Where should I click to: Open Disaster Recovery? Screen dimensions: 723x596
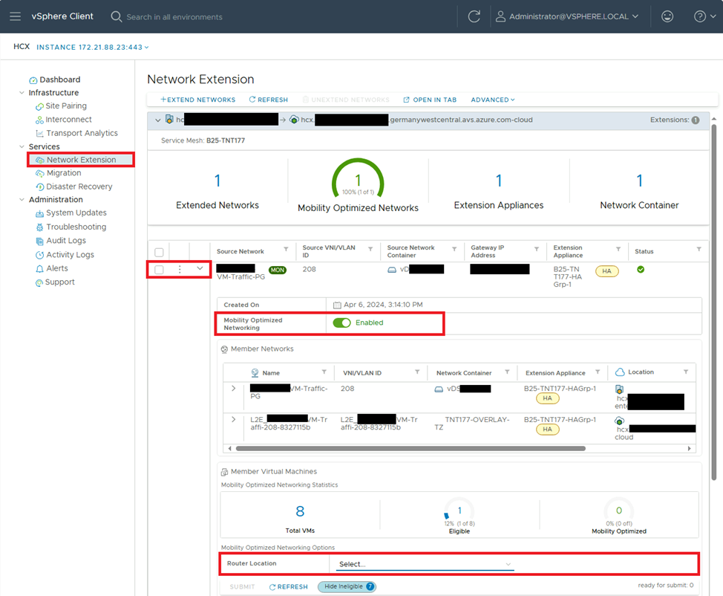pyautogui.click(x=79, y=187)
